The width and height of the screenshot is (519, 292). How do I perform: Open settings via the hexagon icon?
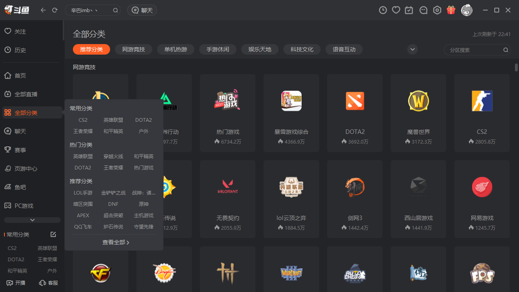[x=437, y=10]
